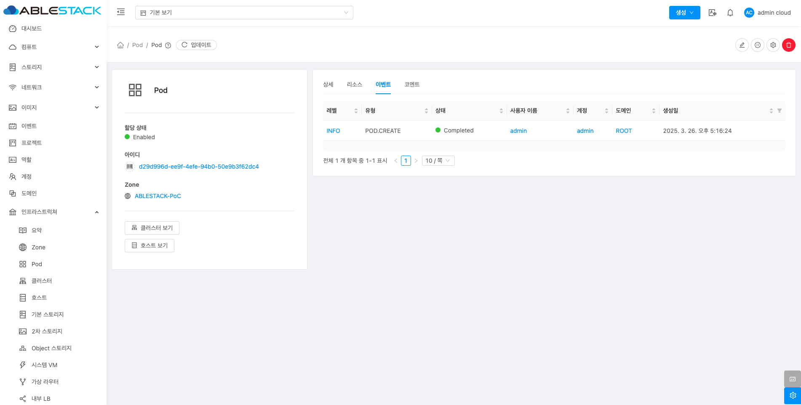Sort table by 생성일 column
This screenshot has height=405, width=801.
pos(771,111)
